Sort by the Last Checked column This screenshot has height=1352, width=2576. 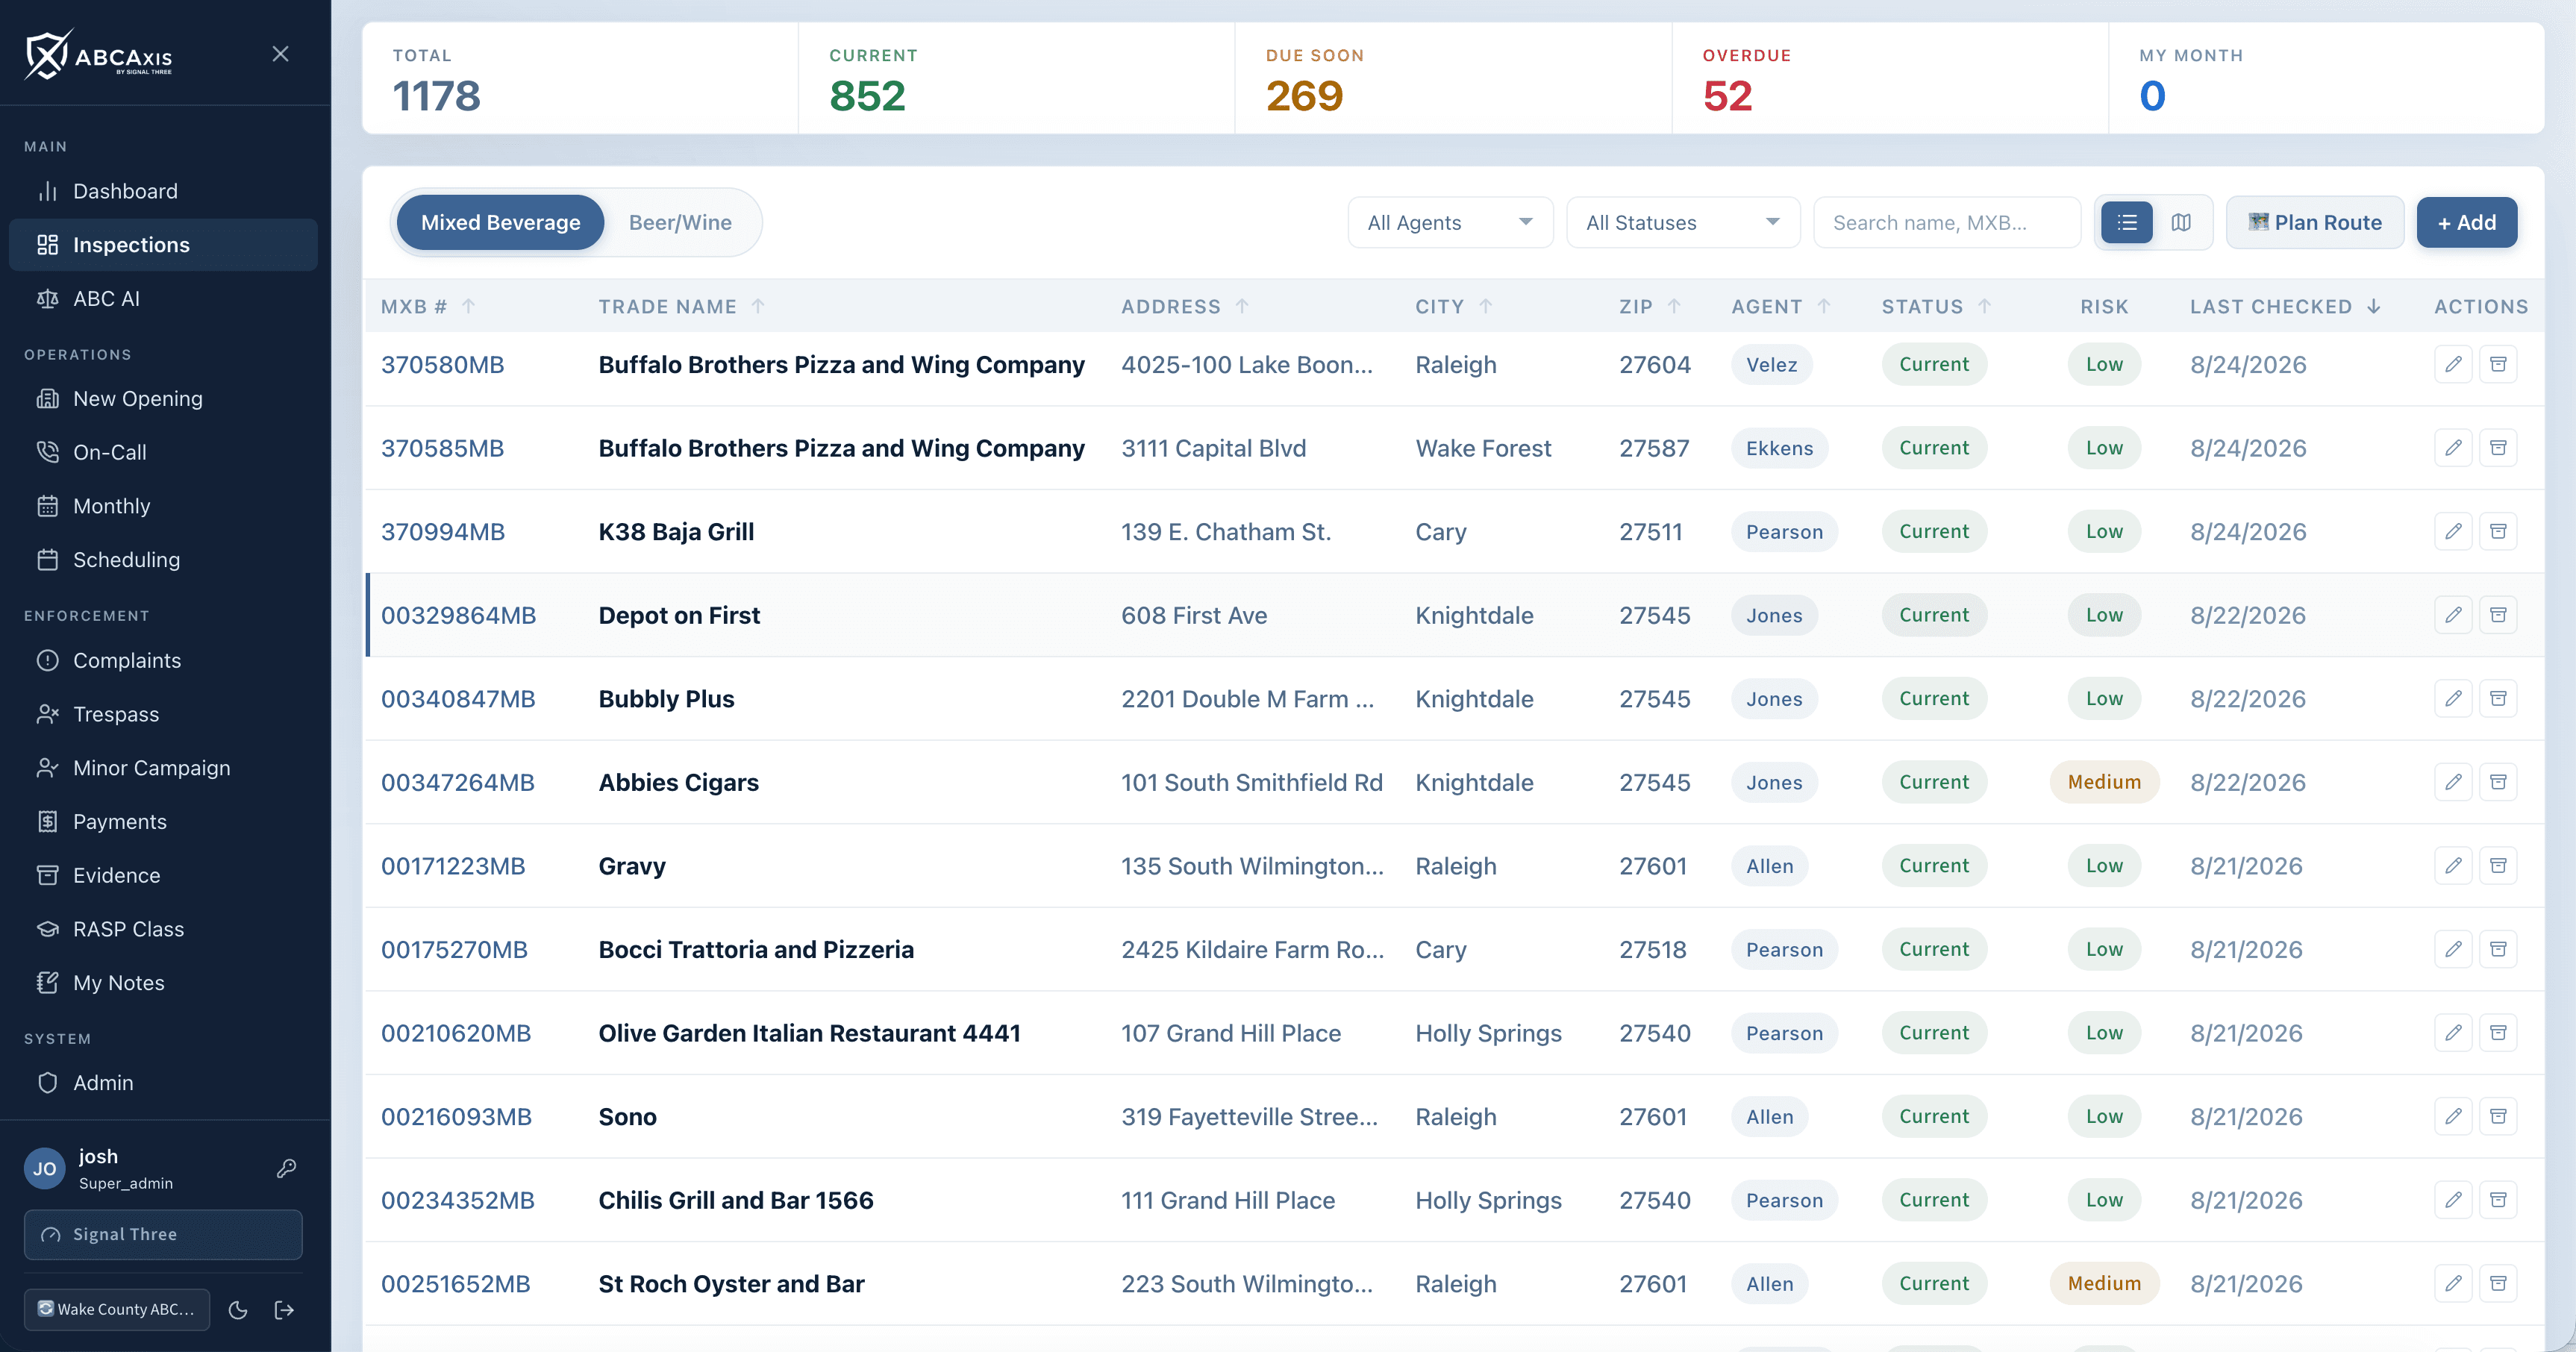point(2285,306)
